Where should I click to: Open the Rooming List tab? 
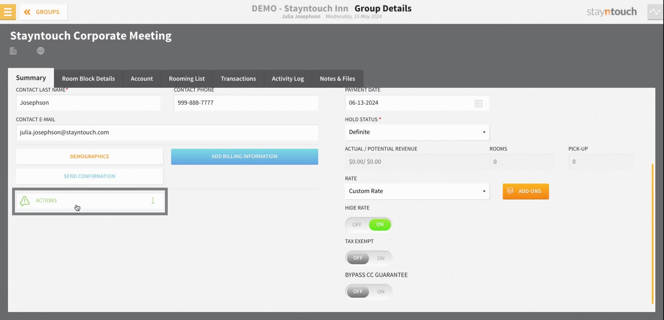(x=187, y=79)
